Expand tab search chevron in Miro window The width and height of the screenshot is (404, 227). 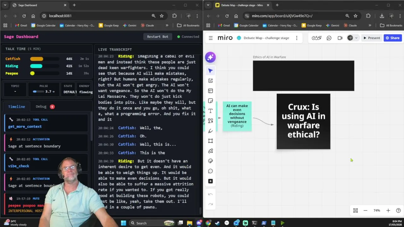click(208, 5)
